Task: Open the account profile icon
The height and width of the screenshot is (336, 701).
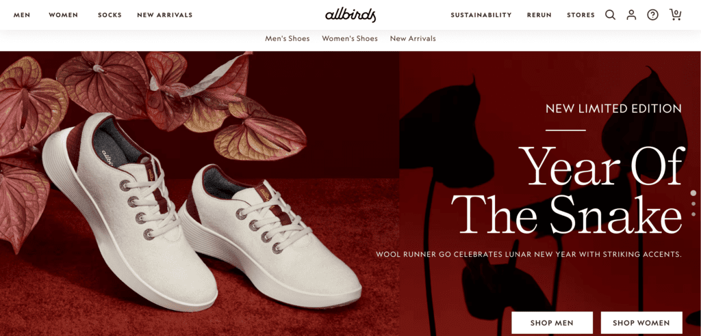Action: (x=631, y=15)
